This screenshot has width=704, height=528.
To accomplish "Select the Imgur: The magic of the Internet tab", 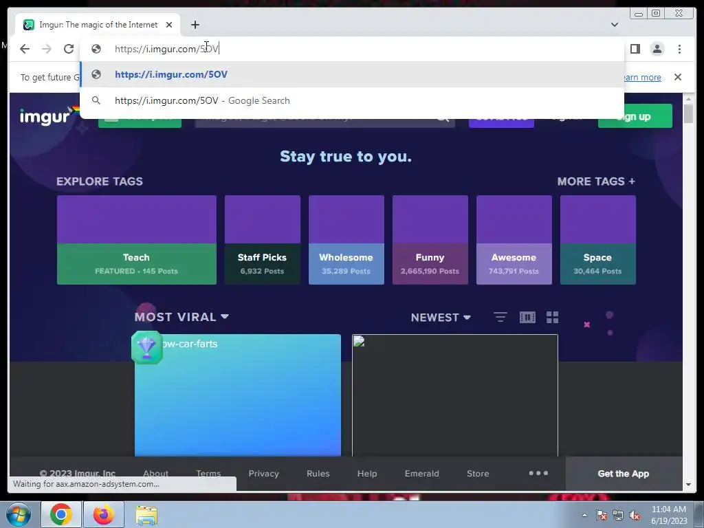I will (x=98, y=25).
